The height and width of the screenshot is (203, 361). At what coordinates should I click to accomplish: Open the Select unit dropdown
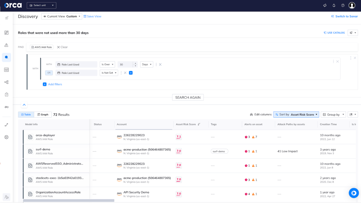(x=42, y=5)
